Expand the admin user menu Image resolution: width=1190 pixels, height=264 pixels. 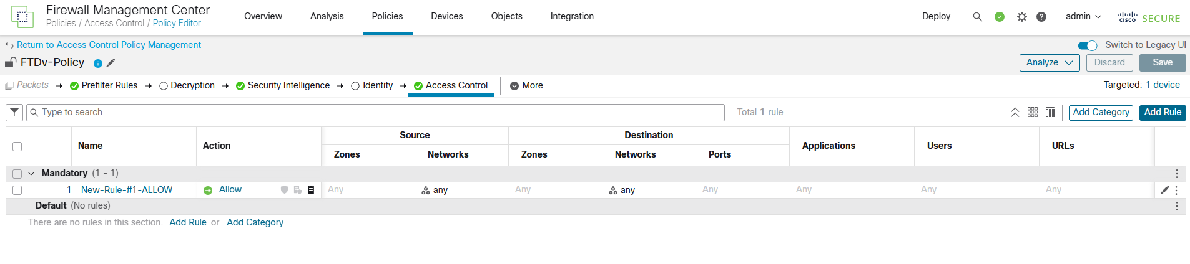coord(1083,16)
